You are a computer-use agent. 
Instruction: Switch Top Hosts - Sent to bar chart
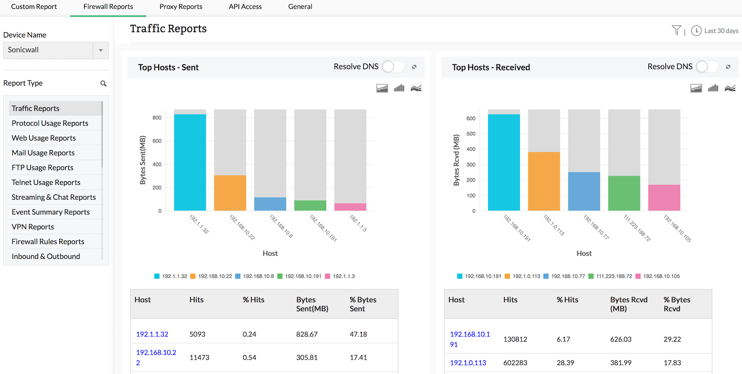pos(399,88)
